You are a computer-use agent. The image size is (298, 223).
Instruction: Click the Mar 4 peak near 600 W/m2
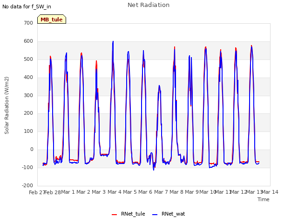click(113, 41)
